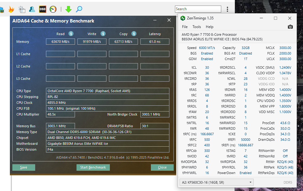Image resolution: width=303 pixels, height=191 pixels.
Task: Maximize the ZenTimings window
Action: [276, 18]
